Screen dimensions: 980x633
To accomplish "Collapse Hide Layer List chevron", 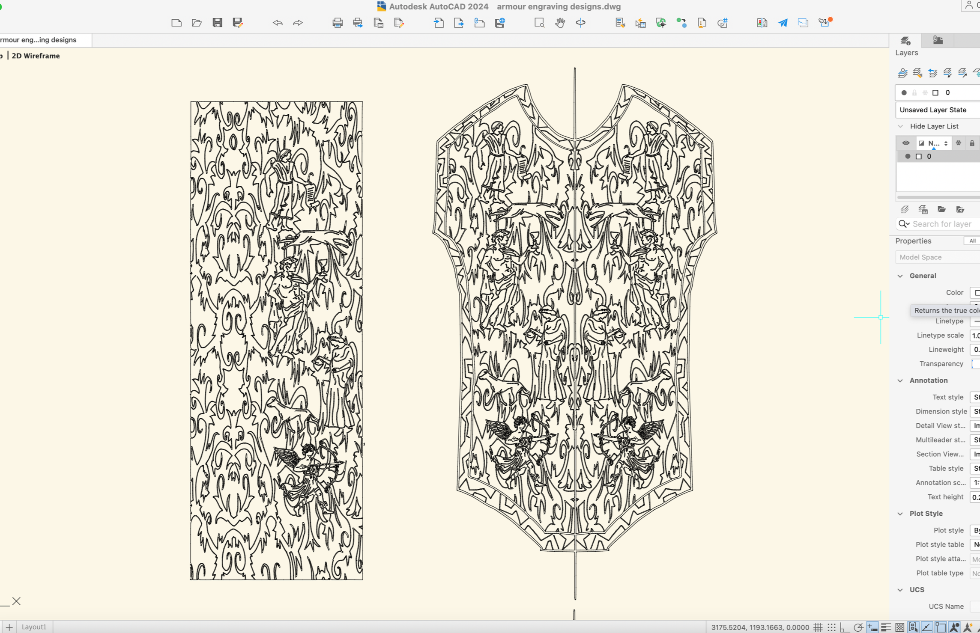I will (900, 126).
